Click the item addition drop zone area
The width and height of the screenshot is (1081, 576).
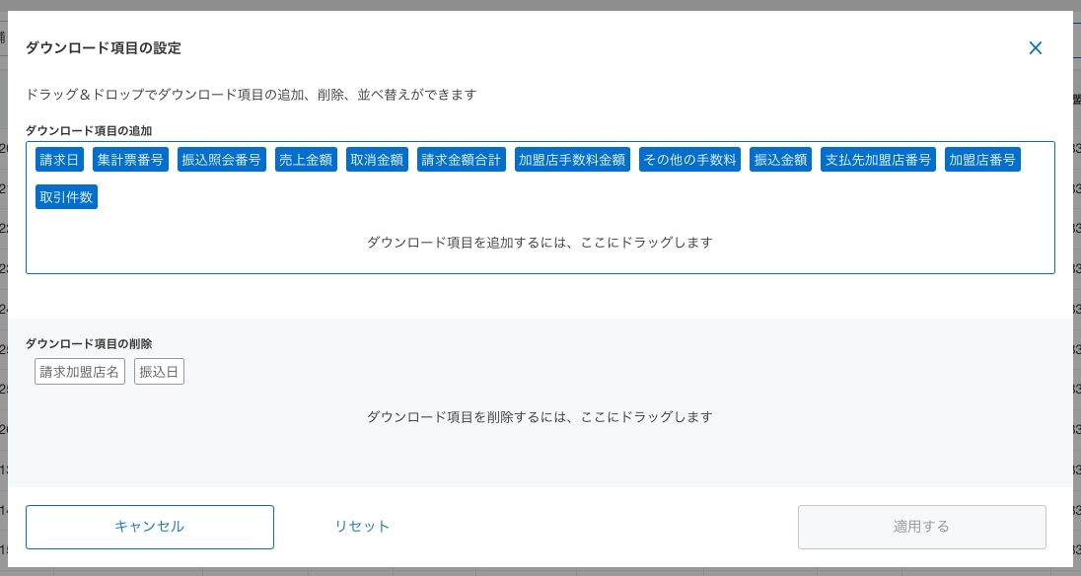click(x=540, y=243)
